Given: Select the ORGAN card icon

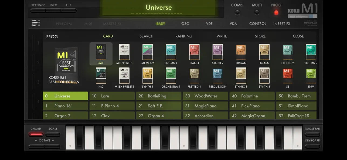Looking at the screenshot, I should (241, 52).
